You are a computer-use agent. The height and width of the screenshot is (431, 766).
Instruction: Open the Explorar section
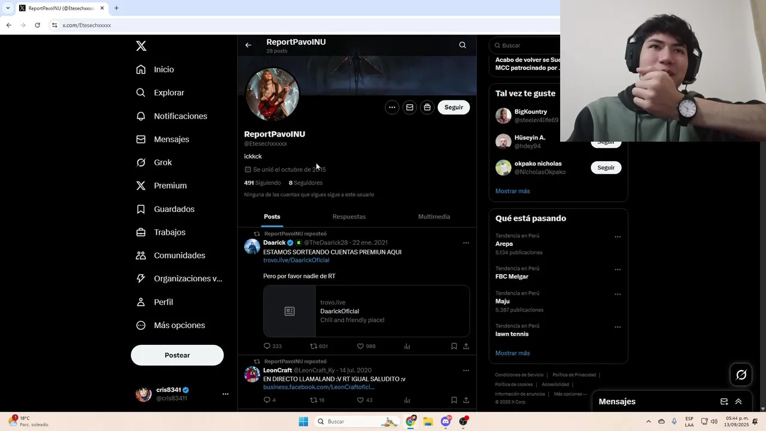coord(160,93)
